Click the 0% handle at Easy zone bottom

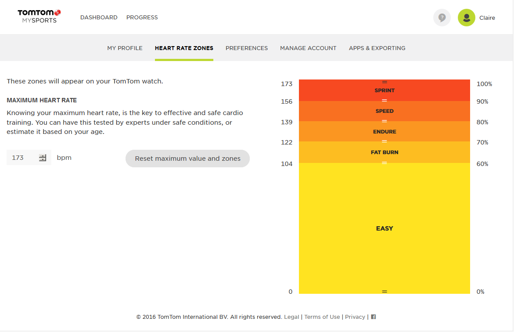385,291
